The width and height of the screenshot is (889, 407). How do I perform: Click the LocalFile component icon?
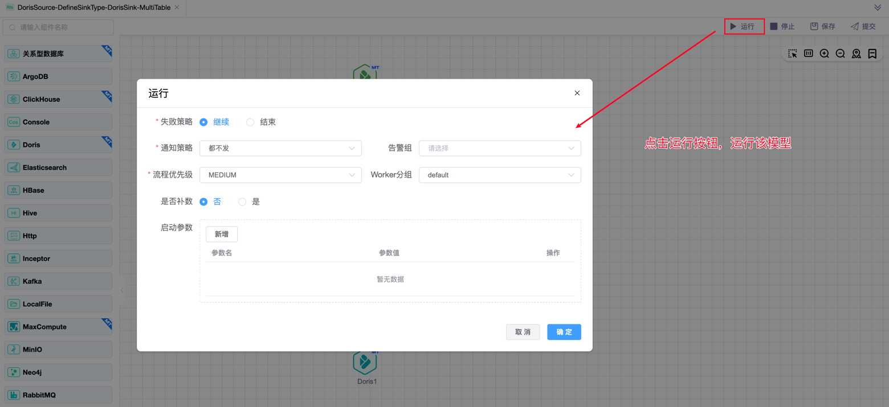(x=14, y=304)
